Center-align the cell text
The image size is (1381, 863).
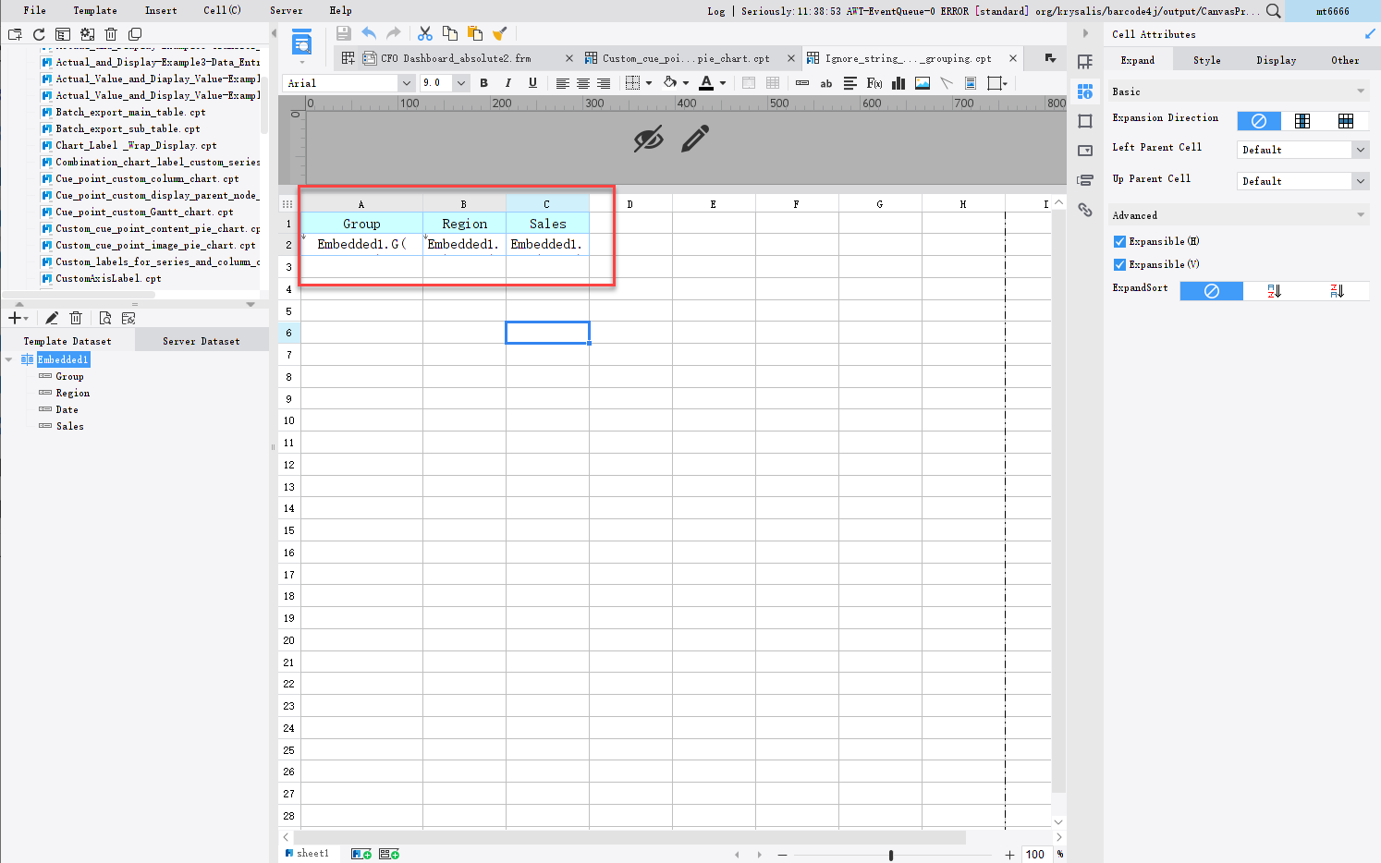coord(583,83)
